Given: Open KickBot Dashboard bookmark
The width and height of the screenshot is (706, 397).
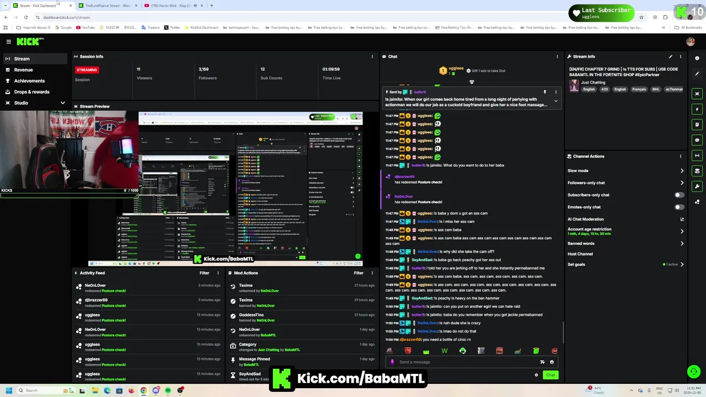Looking at the screenshot, I should click(x=201, y=27).
